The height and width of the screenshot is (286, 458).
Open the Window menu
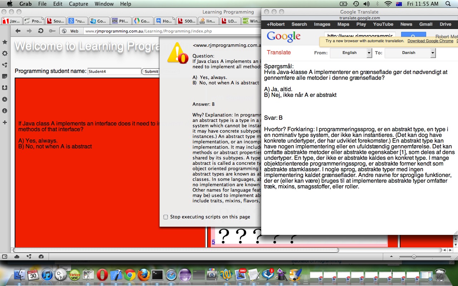click(x=104, y=4)
